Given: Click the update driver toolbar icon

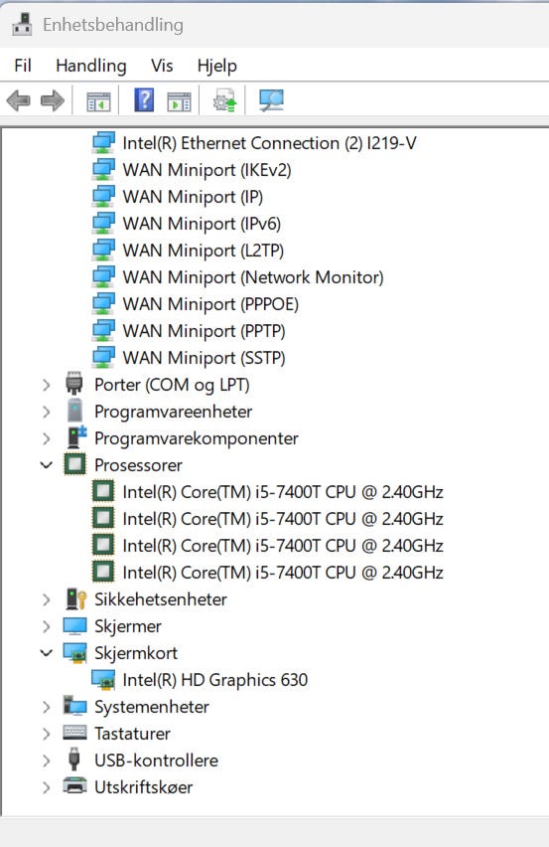Looking at the screenshot, I should coord(225,100).
